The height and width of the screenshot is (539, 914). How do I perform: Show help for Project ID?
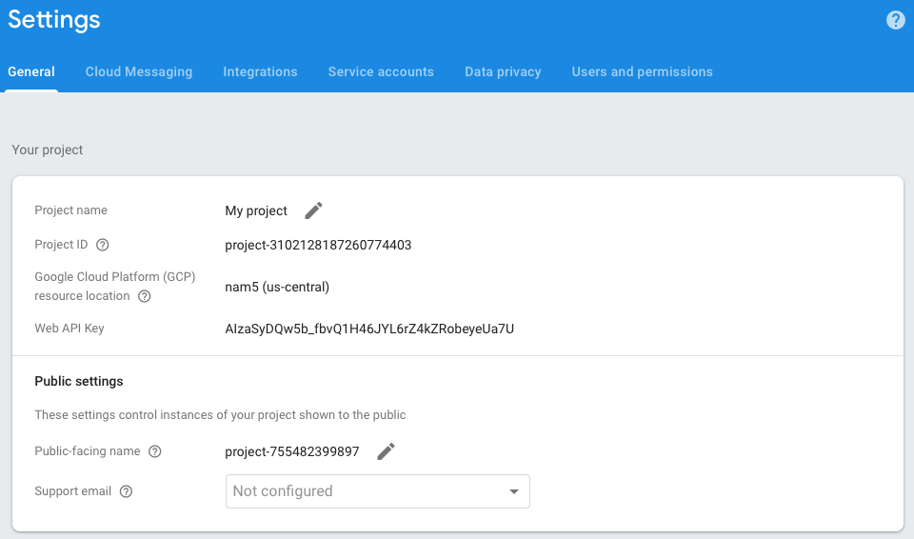103,245
